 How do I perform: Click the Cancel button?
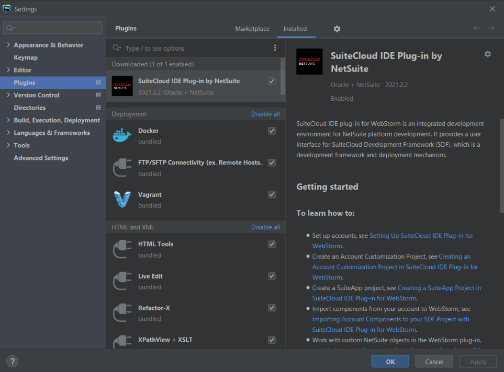pos(434,362)
